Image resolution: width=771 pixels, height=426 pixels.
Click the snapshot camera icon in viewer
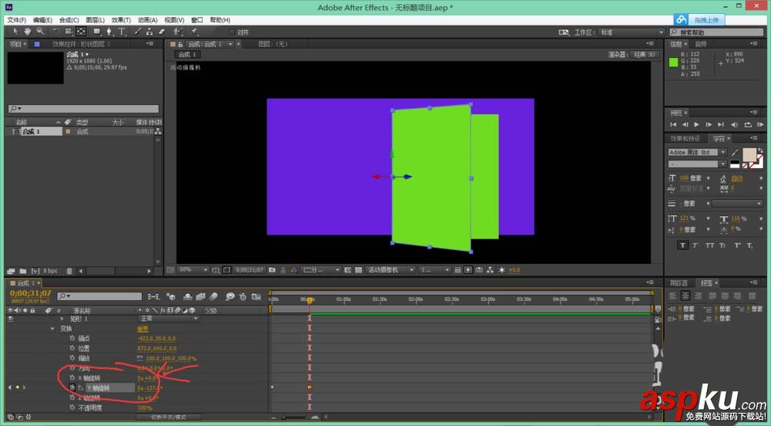(272, 270)
